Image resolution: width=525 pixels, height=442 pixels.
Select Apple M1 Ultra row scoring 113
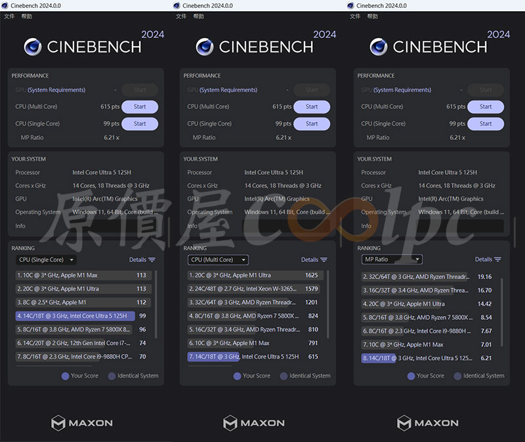83,289
